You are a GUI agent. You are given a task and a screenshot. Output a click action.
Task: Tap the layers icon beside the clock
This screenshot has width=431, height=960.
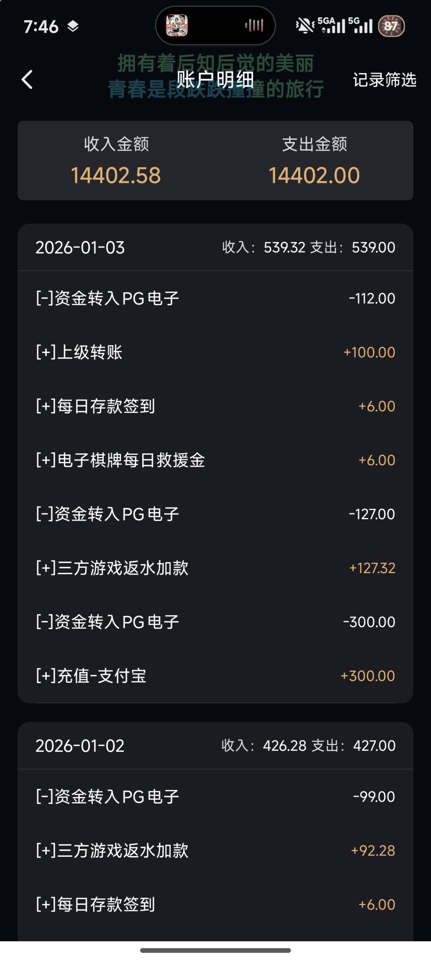73,26
